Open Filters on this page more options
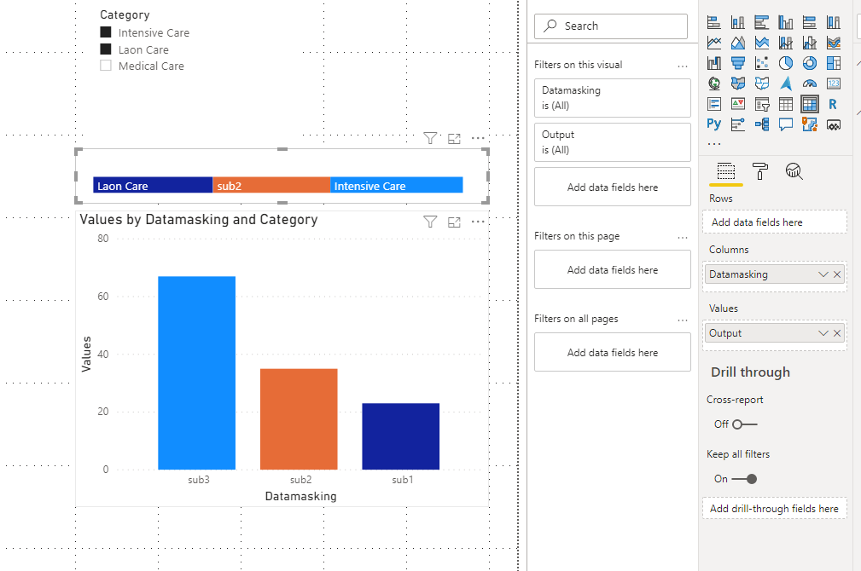Viewport: 861px width, 571px height. click(683, 238)
